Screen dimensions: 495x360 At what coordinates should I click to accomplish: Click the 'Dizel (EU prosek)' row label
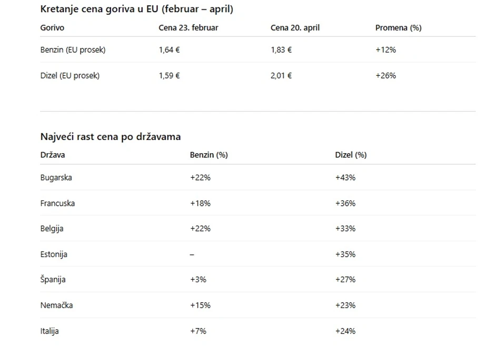70,76
